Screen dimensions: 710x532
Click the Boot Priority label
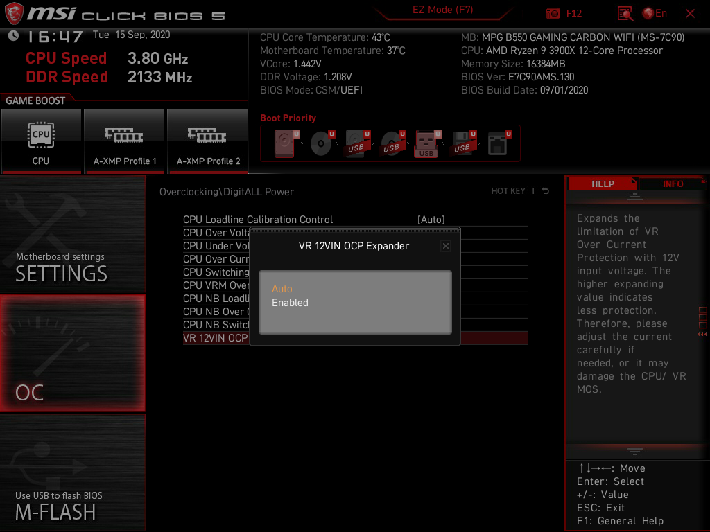[288, 118]
